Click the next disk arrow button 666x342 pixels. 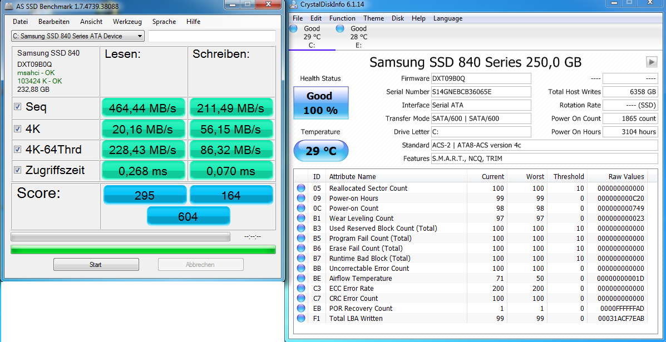click(x=652, y=62)
